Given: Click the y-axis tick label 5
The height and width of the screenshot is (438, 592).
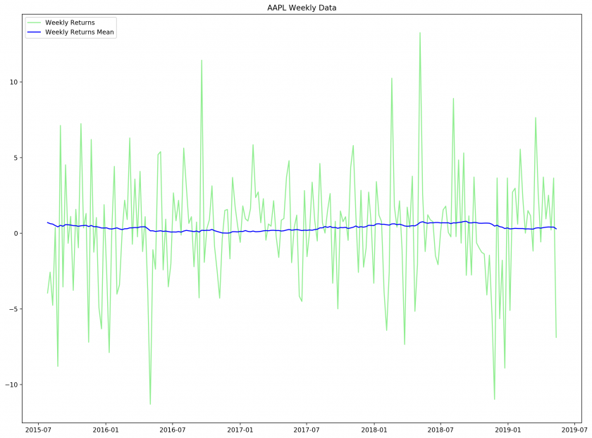Looking at the screenshot, I should (x=16, y=158).
